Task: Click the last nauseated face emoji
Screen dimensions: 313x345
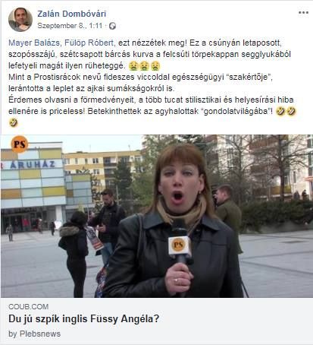Action: click(155, 66)
